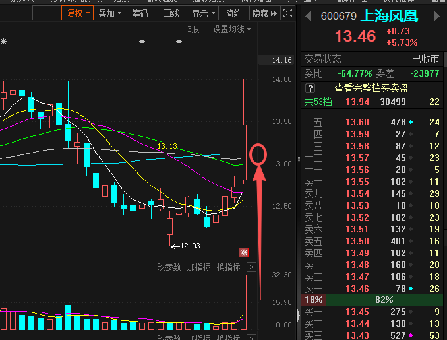The image size is (447, 340).
Task: Click the expand arrow left of 买一
Action: coord(299,315)
